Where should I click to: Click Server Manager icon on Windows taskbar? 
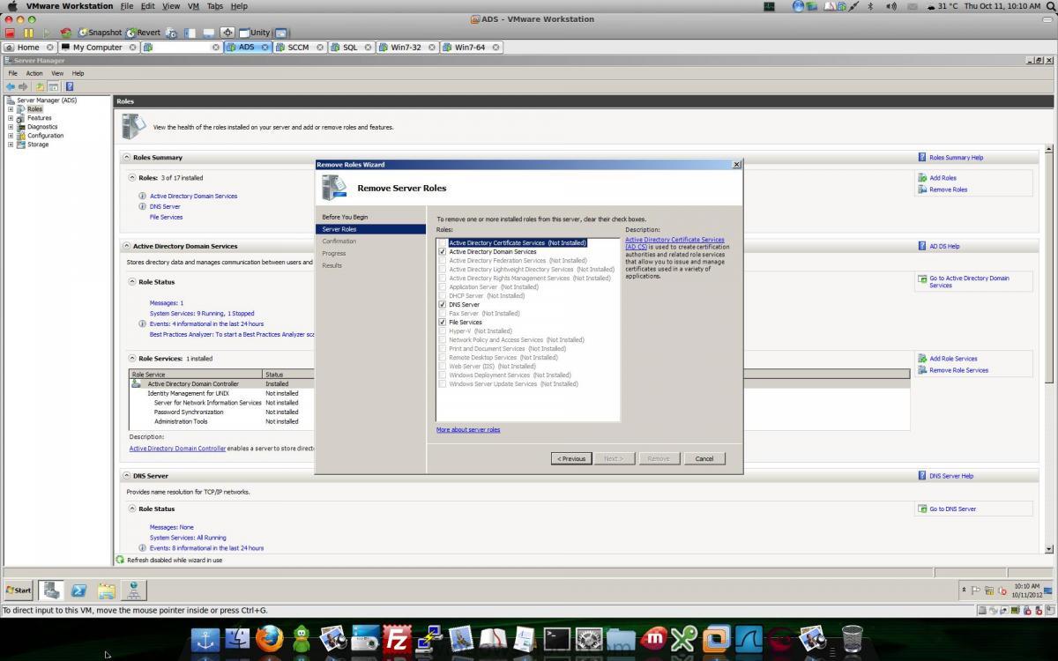point(50,590)
